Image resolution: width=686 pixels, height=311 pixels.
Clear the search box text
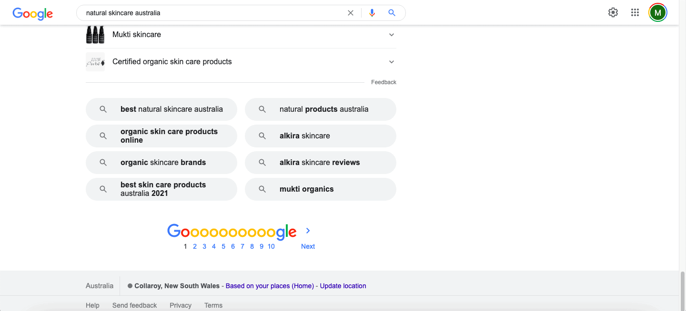pyautogui.click(x=351, y=13)
